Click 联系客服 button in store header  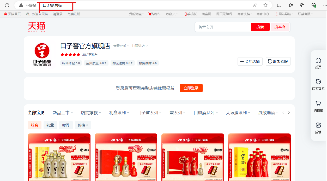pyautogui.click(x=278, y=62)
